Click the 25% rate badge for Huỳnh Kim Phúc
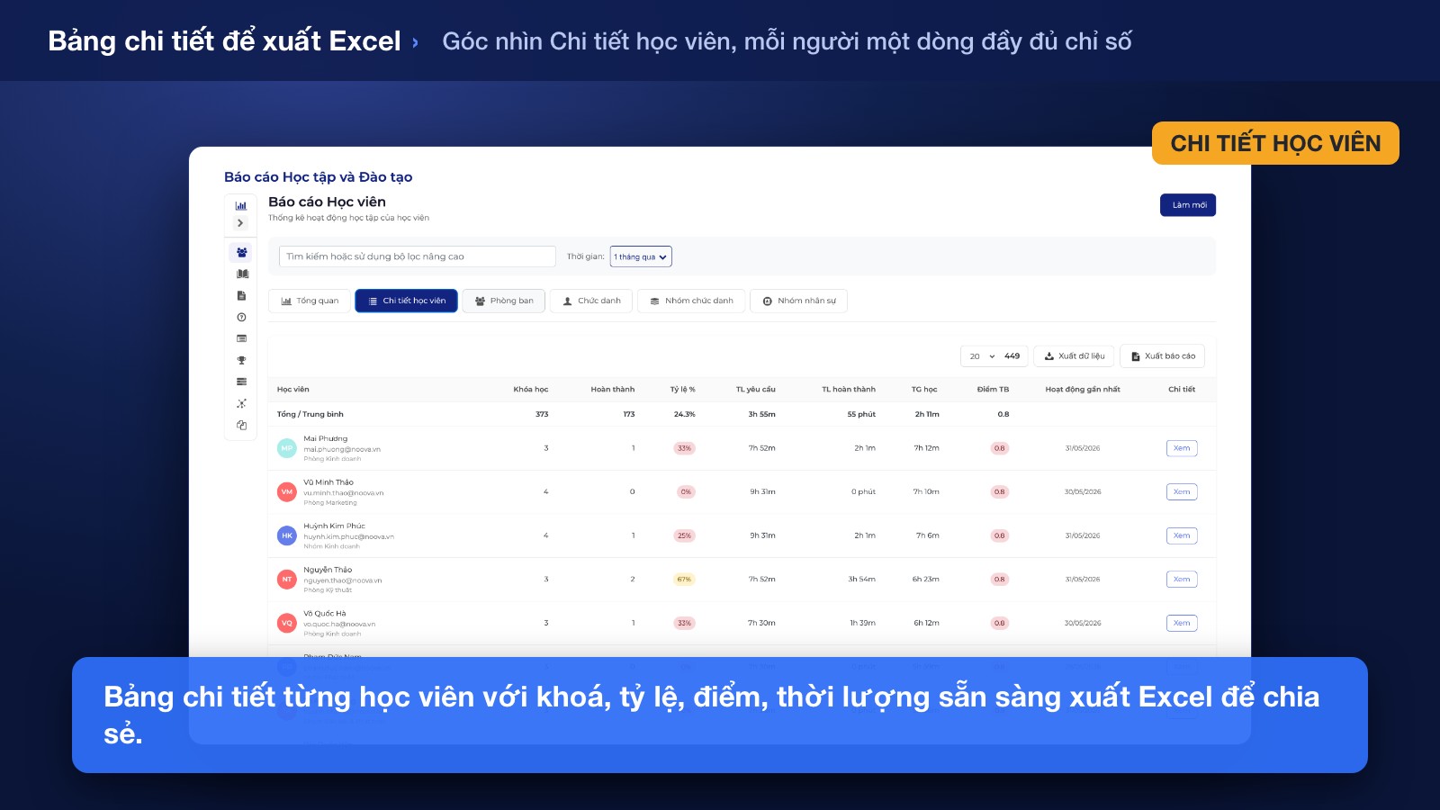The width and height of the screenshot is (1440, 810). click(x=684, y=535)
